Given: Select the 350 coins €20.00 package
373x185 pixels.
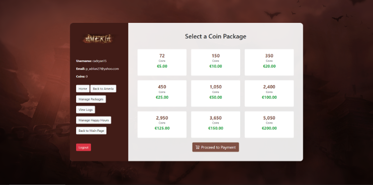Looking at the screenshot, I should (x=269, y=62).
